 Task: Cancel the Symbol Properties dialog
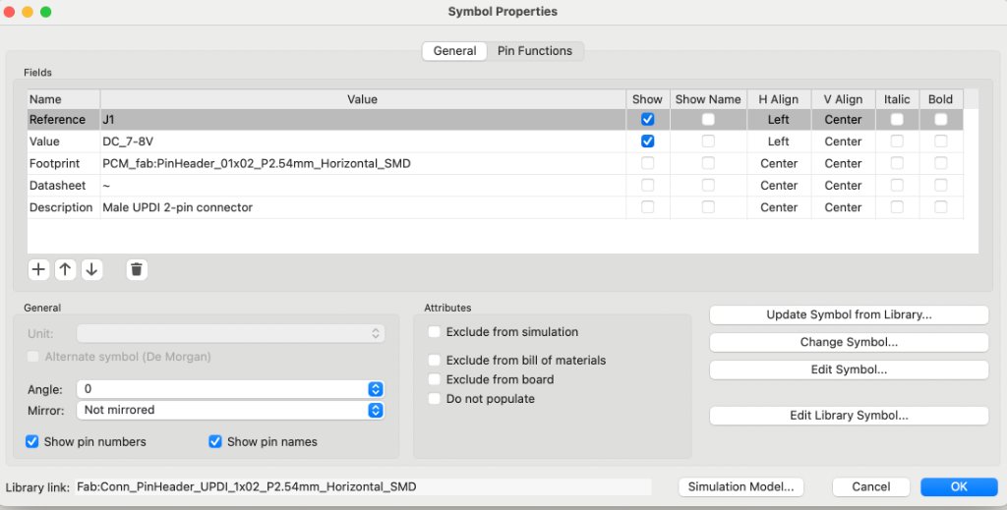tap(871, 486)
